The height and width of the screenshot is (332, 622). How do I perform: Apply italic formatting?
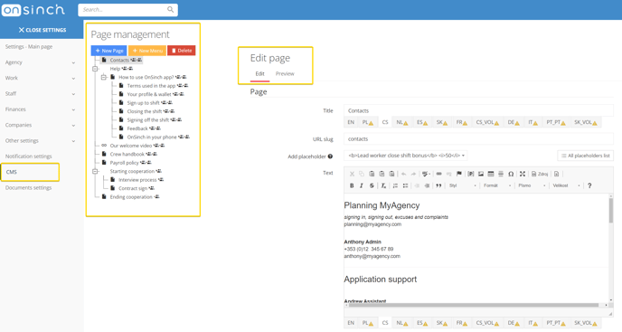(x=362, y=185)
